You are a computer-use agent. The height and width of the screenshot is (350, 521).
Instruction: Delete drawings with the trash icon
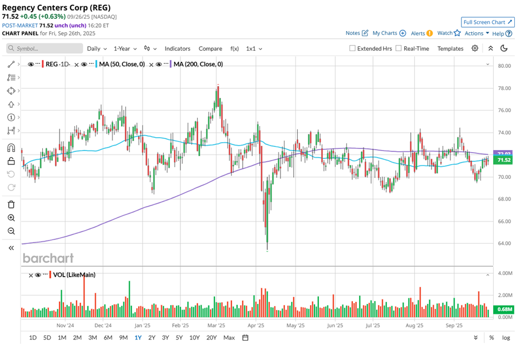11,204
